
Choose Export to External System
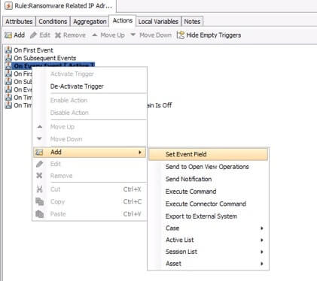tap(208, 216)
